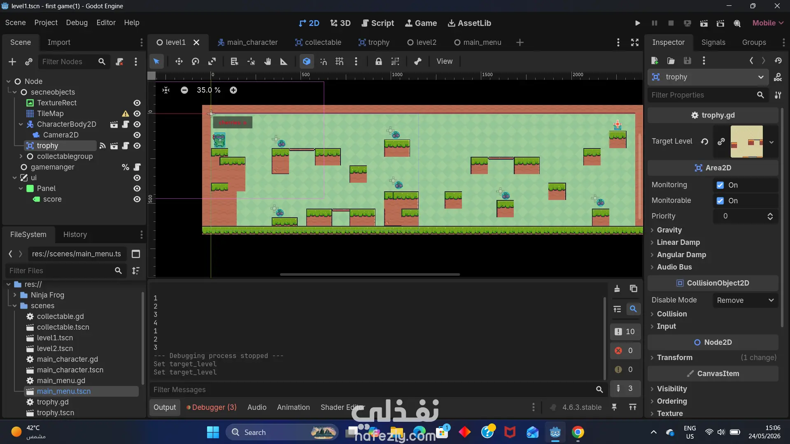Toggle distraction-free mode expand icon
This screenshot has height=444, width=790.
(x=635, y=42)
